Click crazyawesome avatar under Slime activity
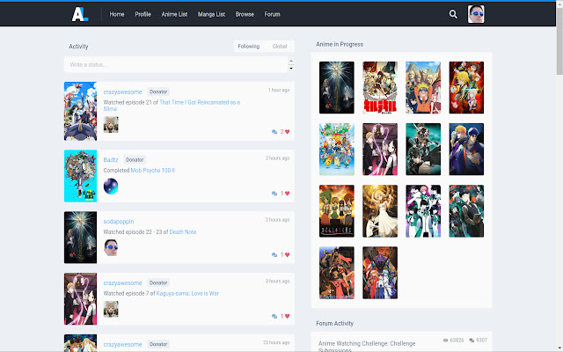Viewport: 563px width, 352px height. point(111,125)
